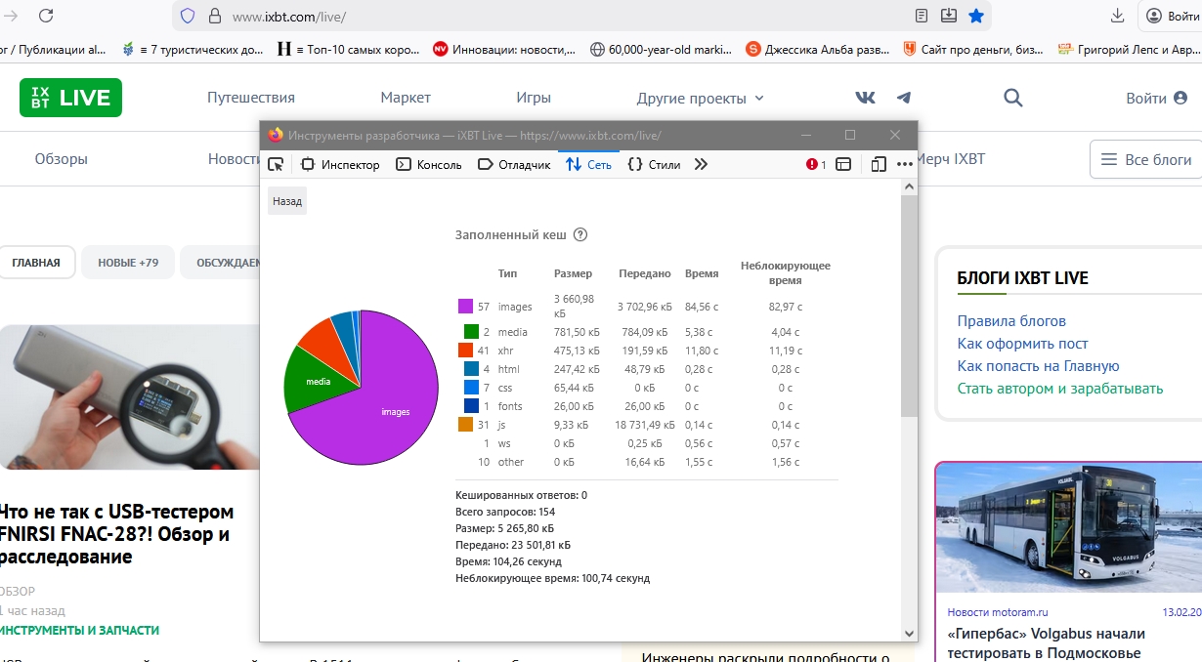
Task: Click the help icon beside Заполненный кеш
Action: pos(580,234)
